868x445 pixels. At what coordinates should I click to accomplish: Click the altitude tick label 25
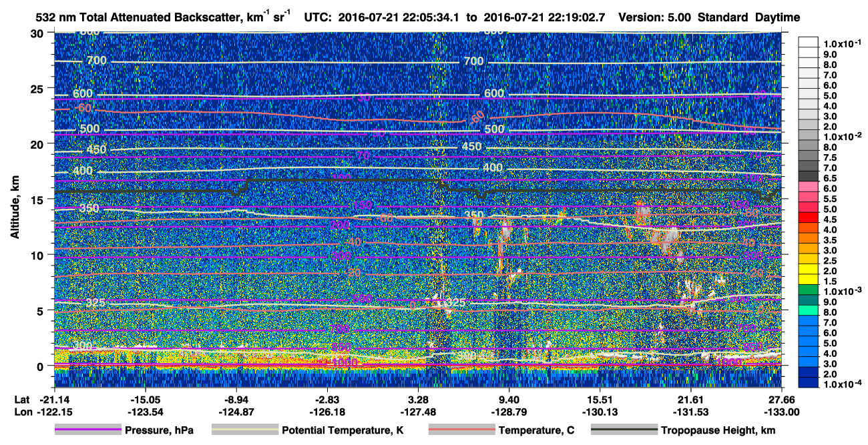[39, 89]
